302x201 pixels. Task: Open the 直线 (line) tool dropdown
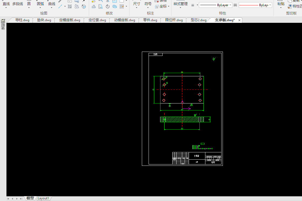pyautogui.click(x=6, y=8)
